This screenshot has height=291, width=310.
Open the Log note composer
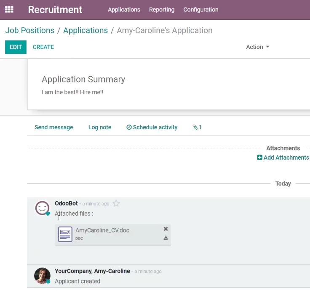click(100, 127)
